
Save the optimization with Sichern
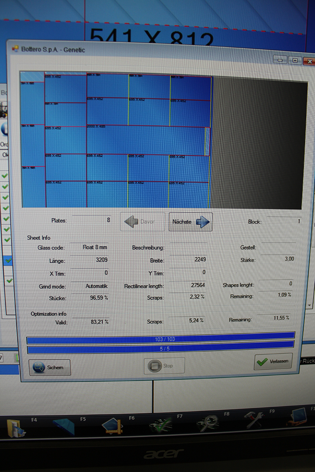point(50,367)
